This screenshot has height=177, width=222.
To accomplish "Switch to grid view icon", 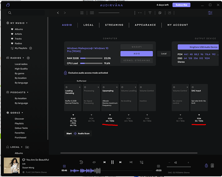I will click(82, 13).
